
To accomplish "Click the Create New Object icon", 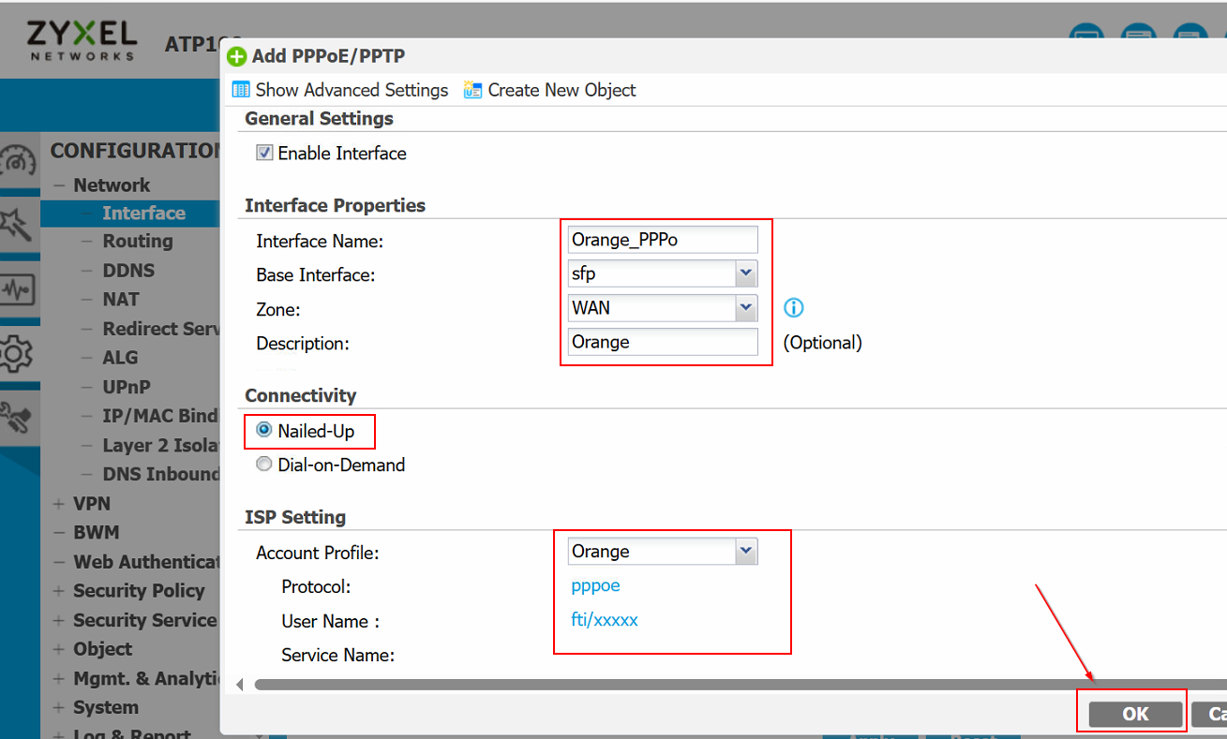I will tap(472, 89).
